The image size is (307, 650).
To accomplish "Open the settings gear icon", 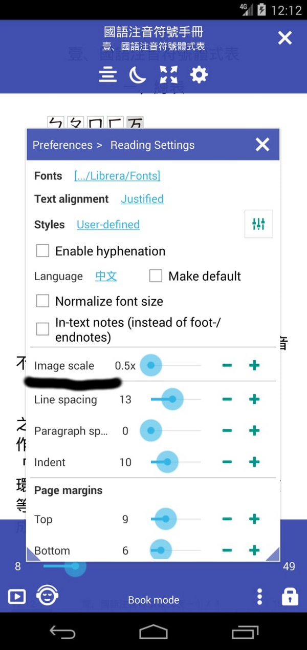I will (x=199, y=75).
